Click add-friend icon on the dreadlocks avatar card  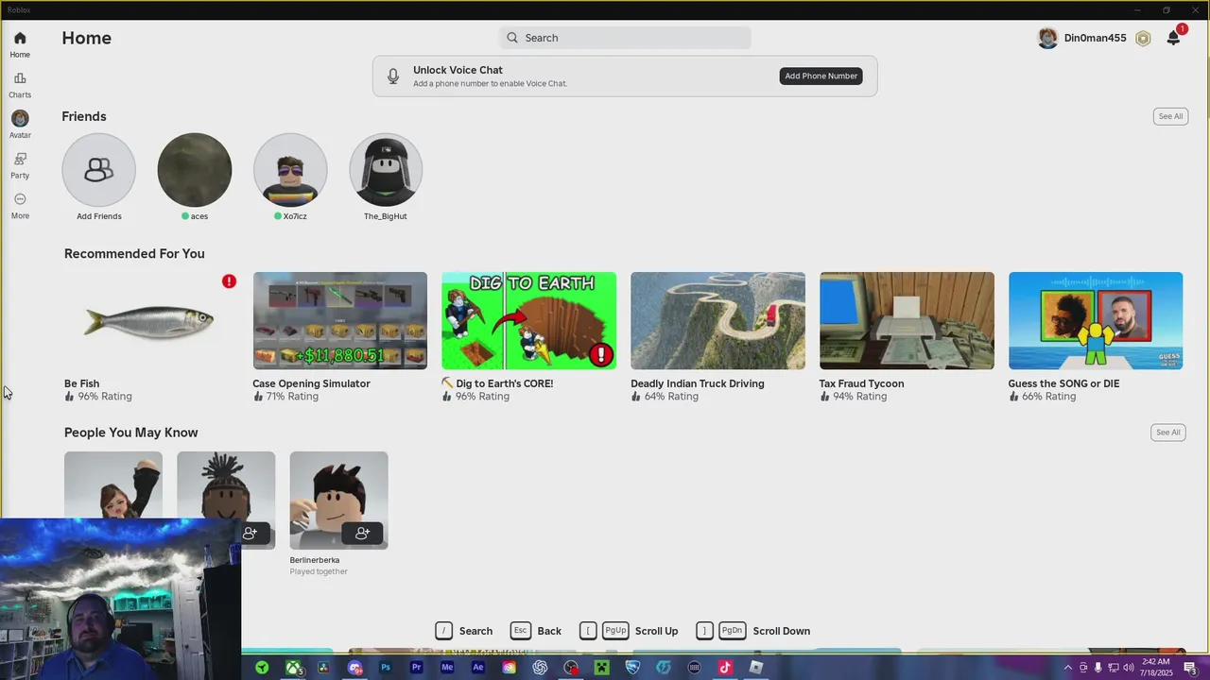coord(251,534)
